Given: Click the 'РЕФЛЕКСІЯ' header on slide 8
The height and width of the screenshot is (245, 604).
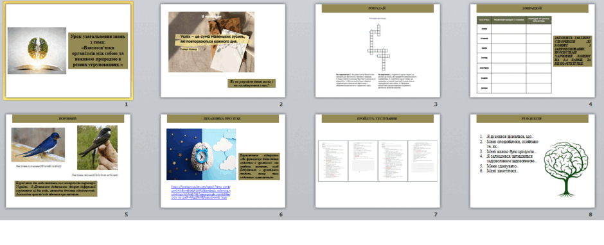Looking at the screenshot, I should [x=532, y=119].
